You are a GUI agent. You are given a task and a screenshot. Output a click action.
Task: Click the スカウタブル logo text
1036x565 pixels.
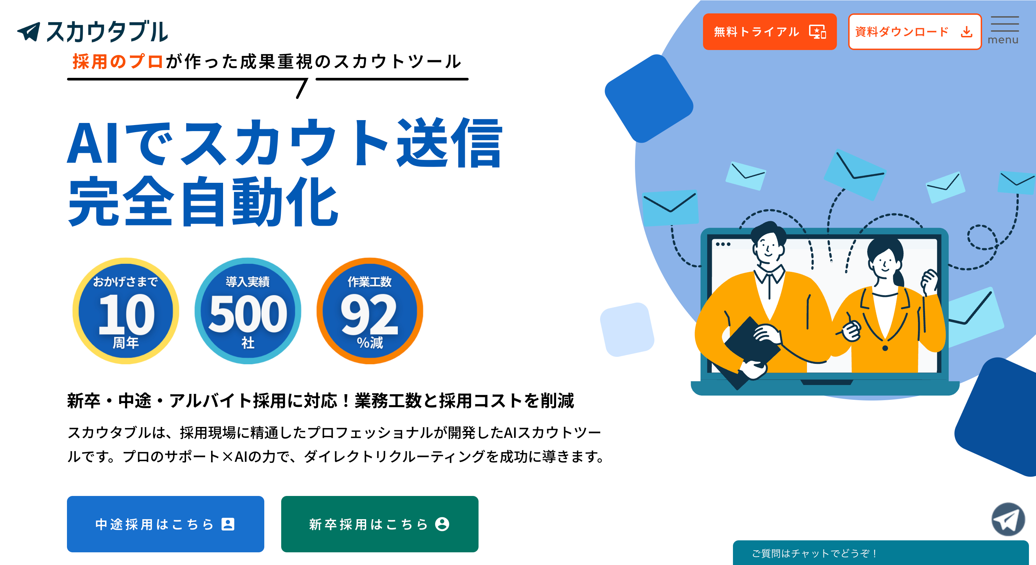coord(107,31)
